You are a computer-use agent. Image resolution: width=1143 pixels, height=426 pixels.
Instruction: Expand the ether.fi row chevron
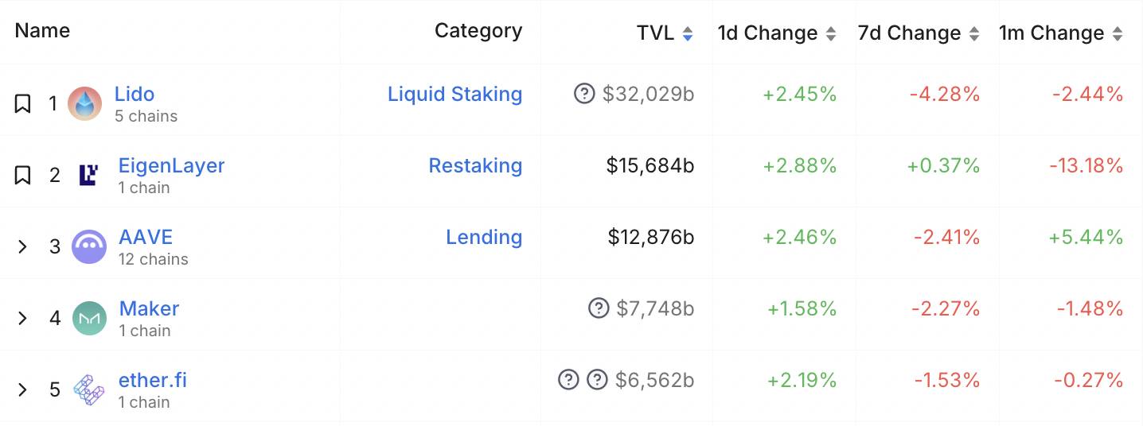[x=22, y=389]
